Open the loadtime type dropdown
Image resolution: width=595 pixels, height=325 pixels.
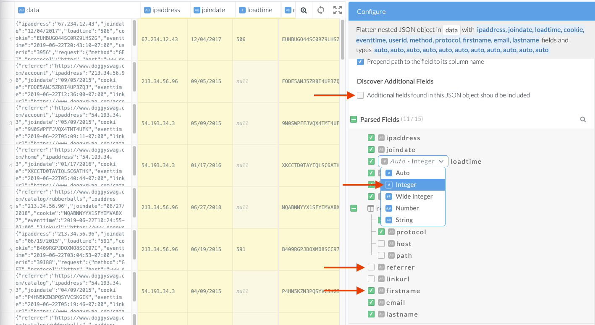pos(413,161)
